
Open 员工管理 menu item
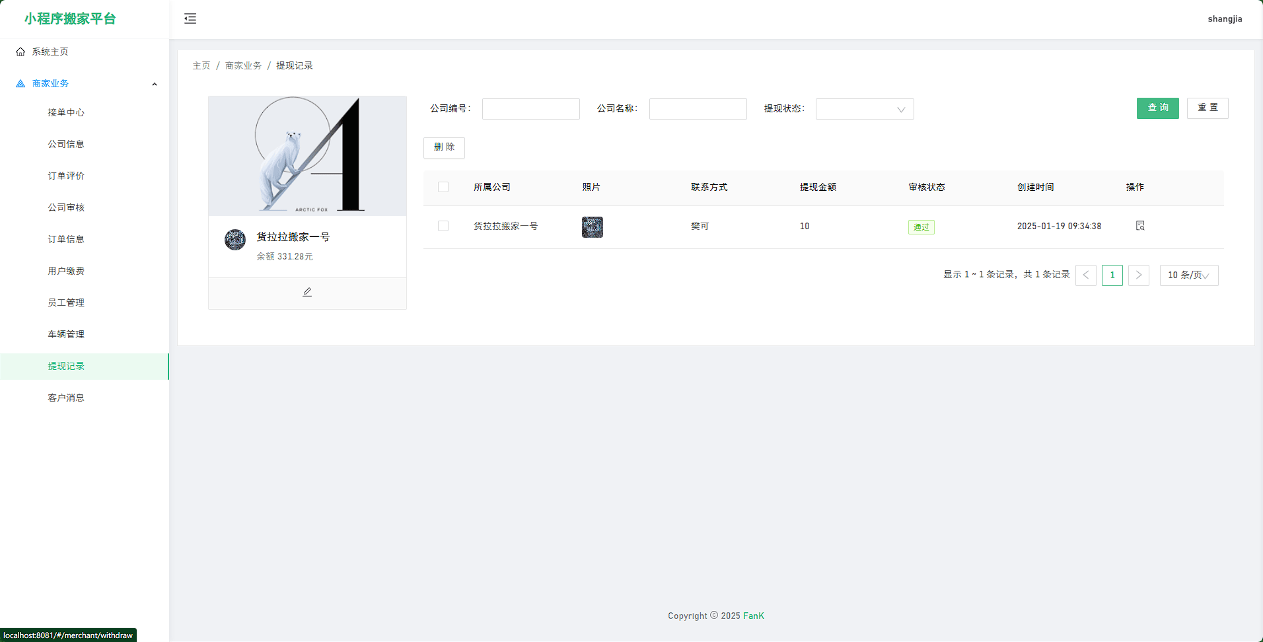pos(85,303)
